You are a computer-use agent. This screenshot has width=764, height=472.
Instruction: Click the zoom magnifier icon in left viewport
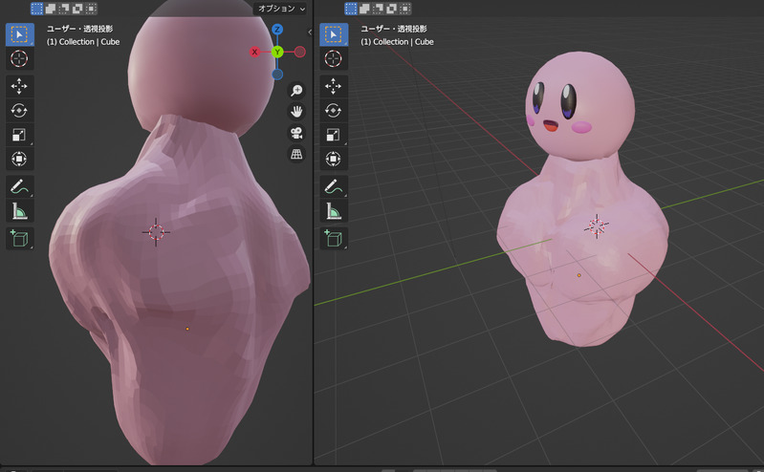click(x=296, y=91)
